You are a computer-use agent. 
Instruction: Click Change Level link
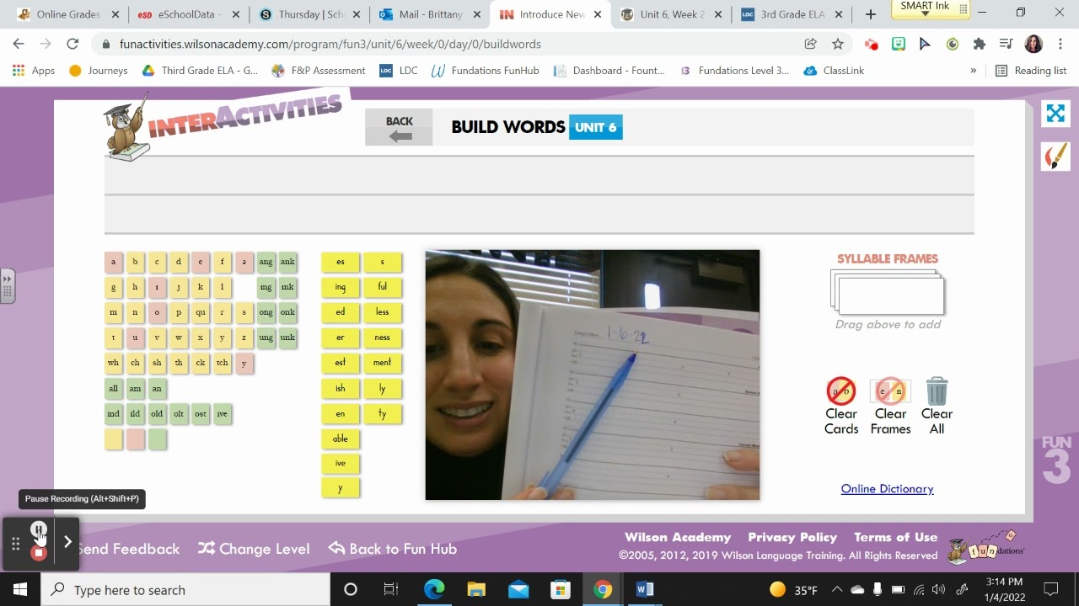coord(254,549)
